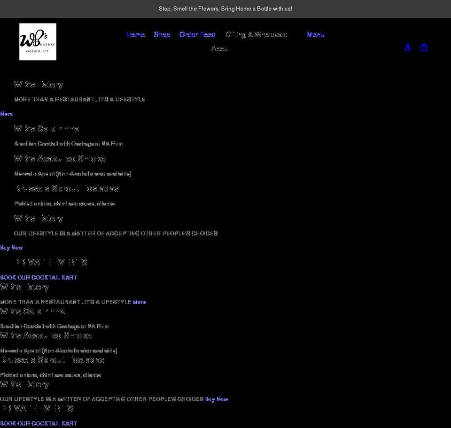Open the shopping cart icon

424,47
